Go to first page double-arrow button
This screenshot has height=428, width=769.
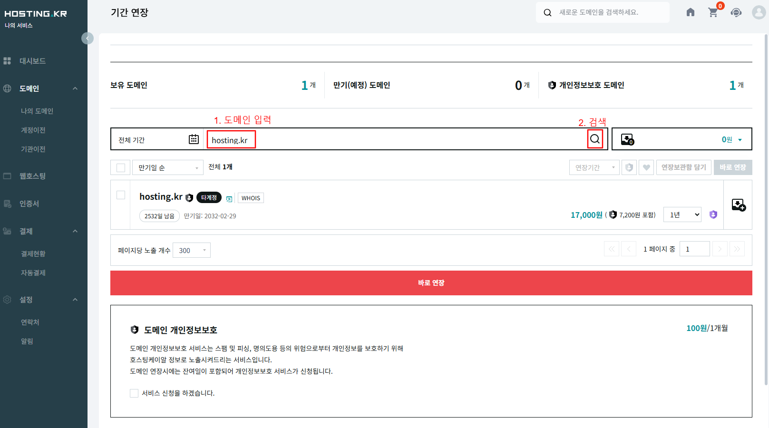612,249
